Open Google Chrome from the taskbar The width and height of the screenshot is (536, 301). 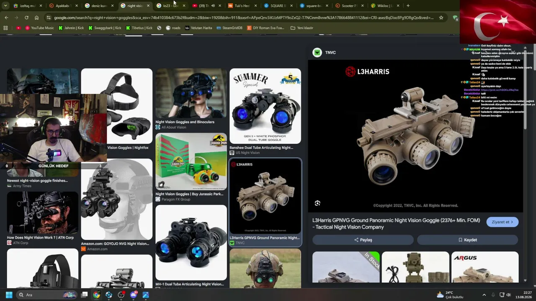click(x=97, y=295)
